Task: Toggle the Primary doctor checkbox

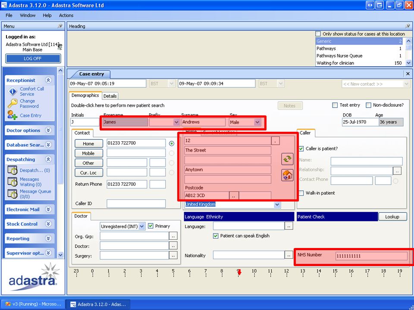Action: [151, 226]
